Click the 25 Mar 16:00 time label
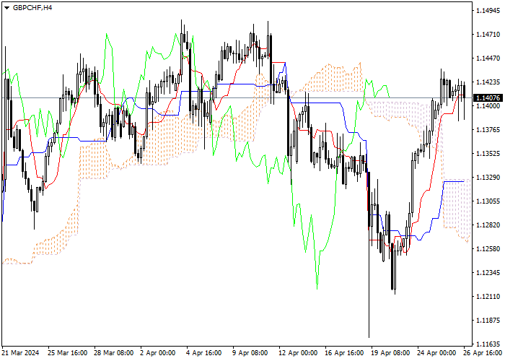Viewport: 505px width, 361px height. 68,353
